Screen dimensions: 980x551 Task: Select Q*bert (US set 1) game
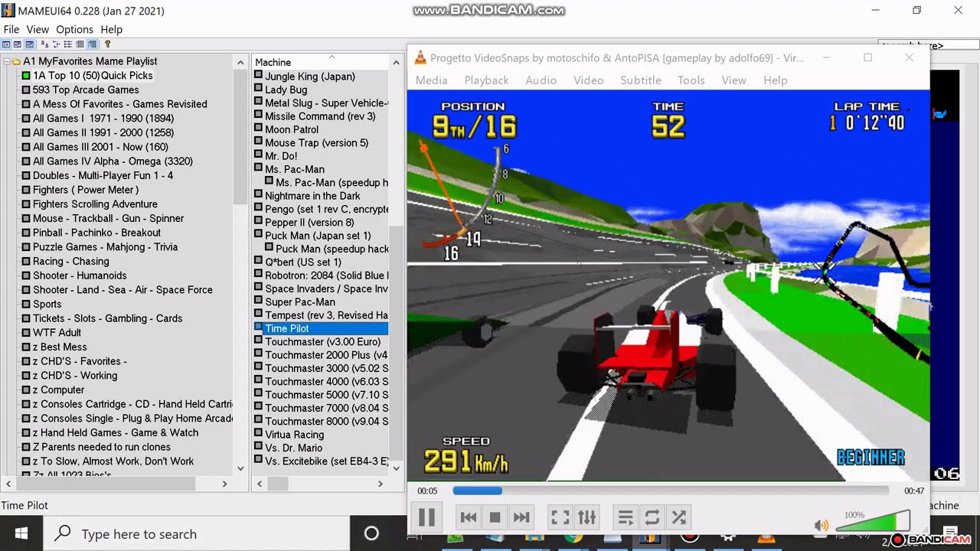pyautogui.click(x=303, y=262)
